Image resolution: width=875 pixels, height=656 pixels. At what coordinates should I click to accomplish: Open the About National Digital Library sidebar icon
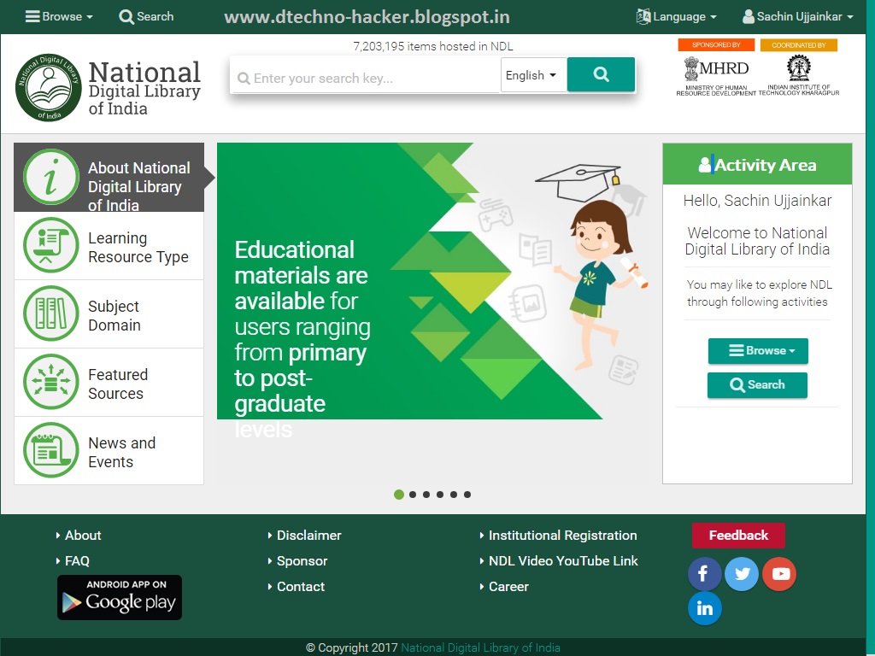click(x=50, y=178)
